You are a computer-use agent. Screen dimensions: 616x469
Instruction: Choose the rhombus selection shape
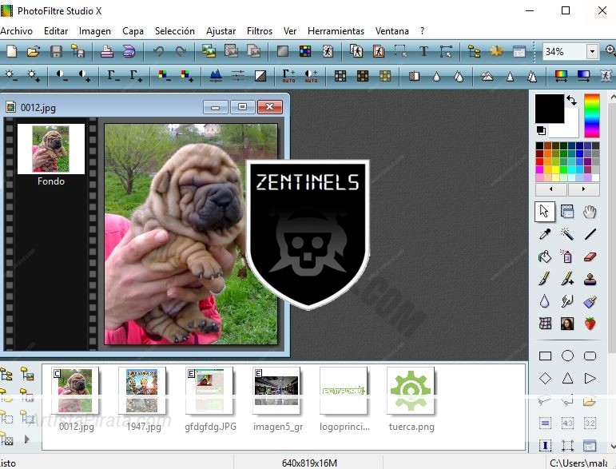[545, 379]
